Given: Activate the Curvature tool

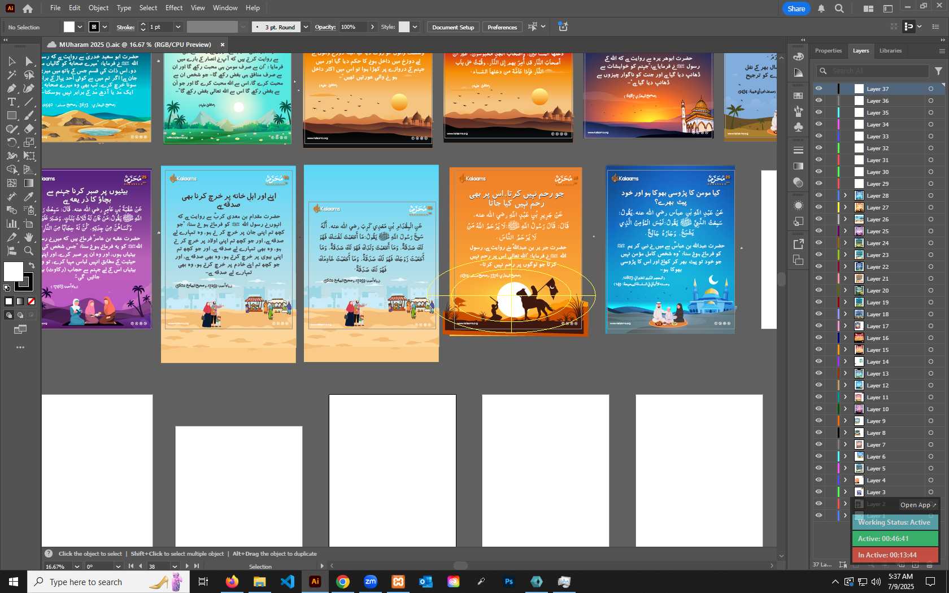Looking at the screenshot, I should point(29,88).
